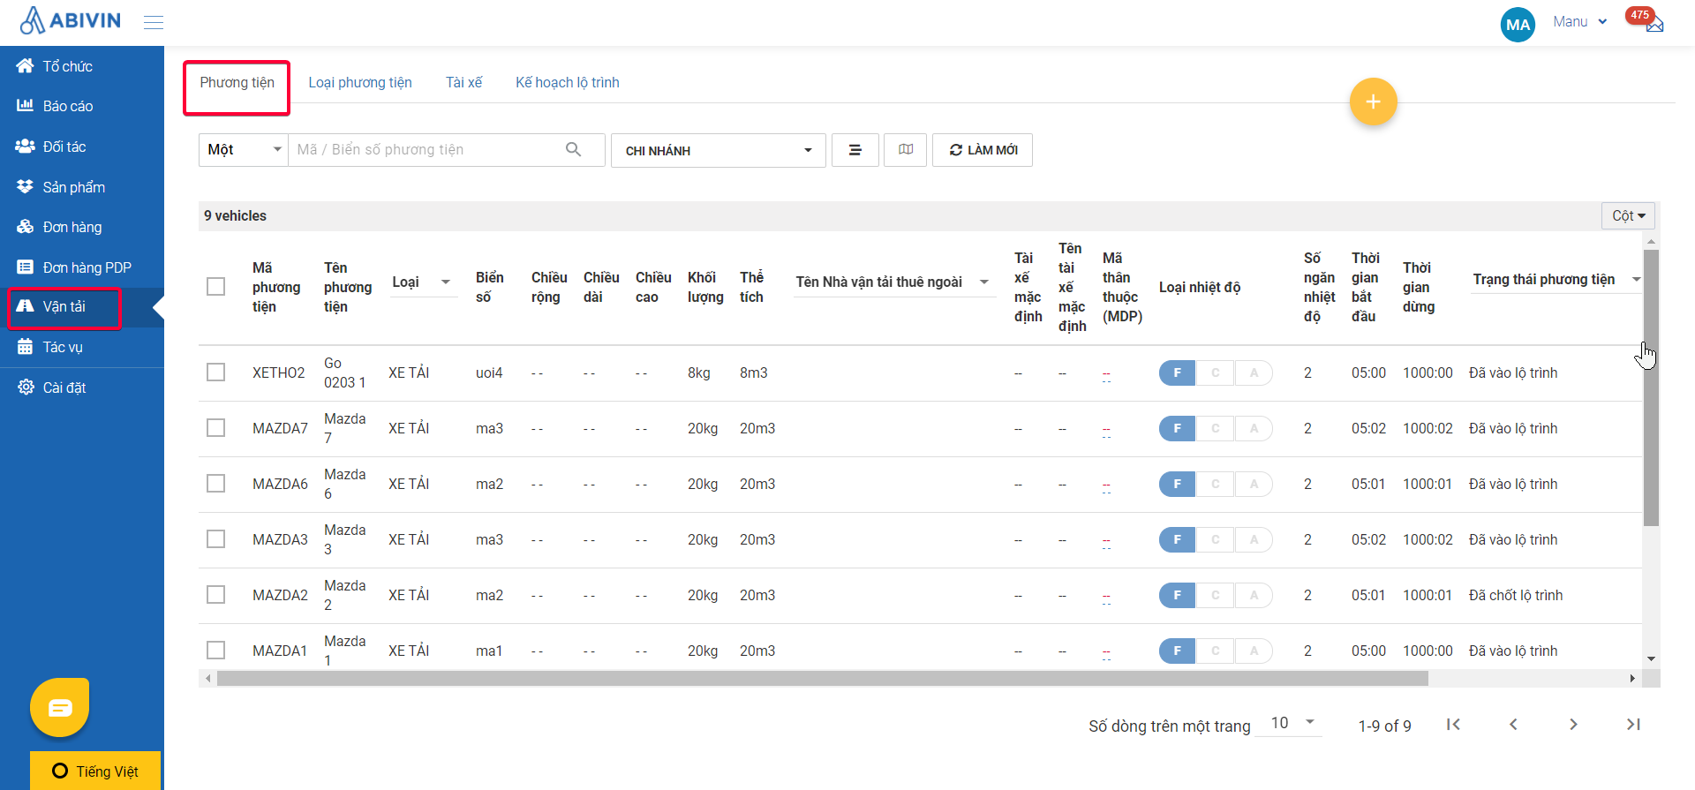Click the Vận tải road icon

tap(26, 306)
